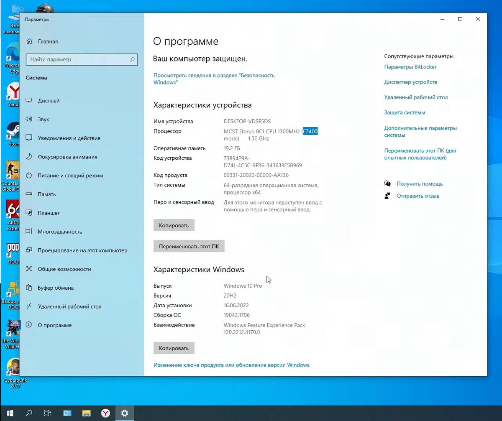
Task: Click the Звук speaker icon in sidebar
Action: coord(29,119)
